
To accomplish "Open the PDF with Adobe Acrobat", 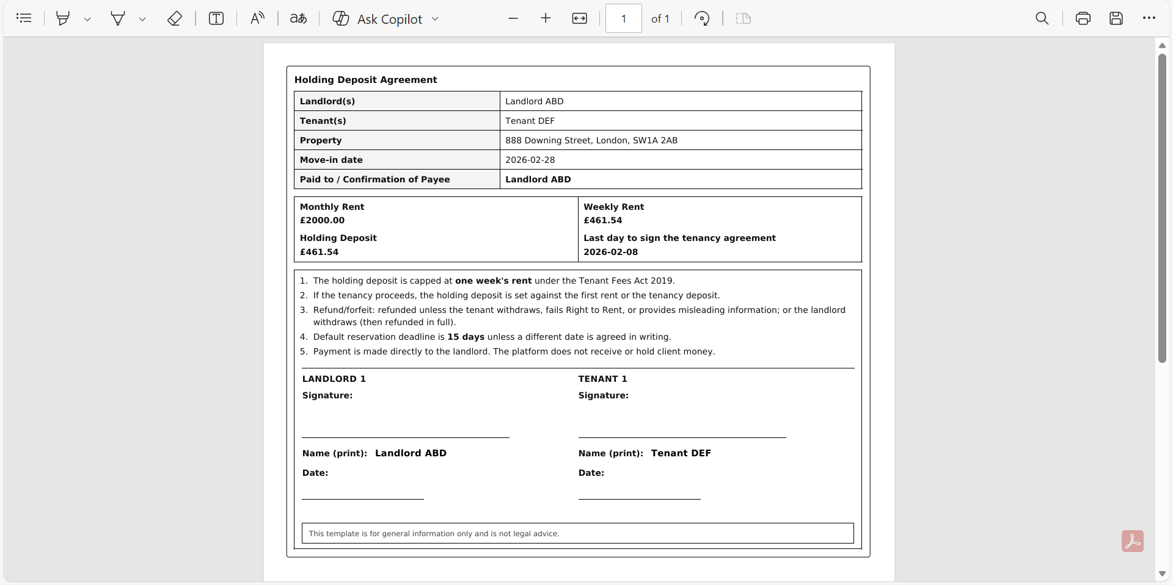I will [1132, 541].
